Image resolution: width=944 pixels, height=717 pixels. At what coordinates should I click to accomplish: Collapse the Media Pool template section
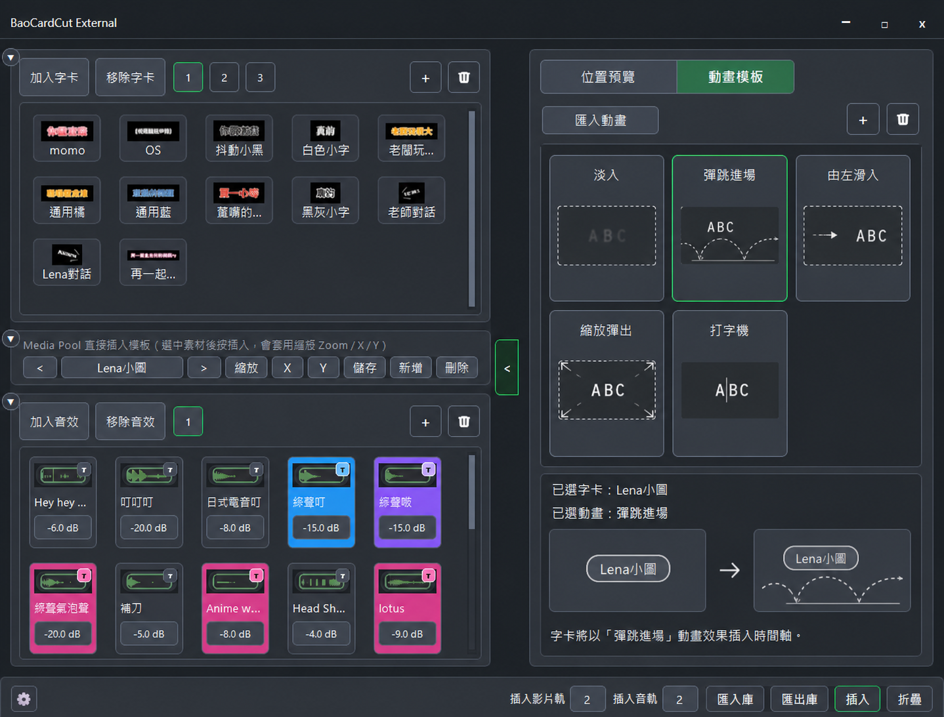point(11,338)
